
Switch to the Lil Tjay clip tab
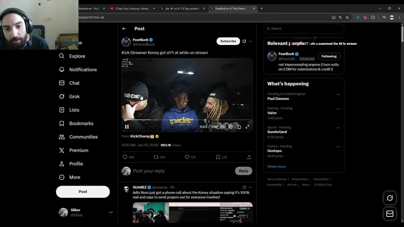(183, 9)
